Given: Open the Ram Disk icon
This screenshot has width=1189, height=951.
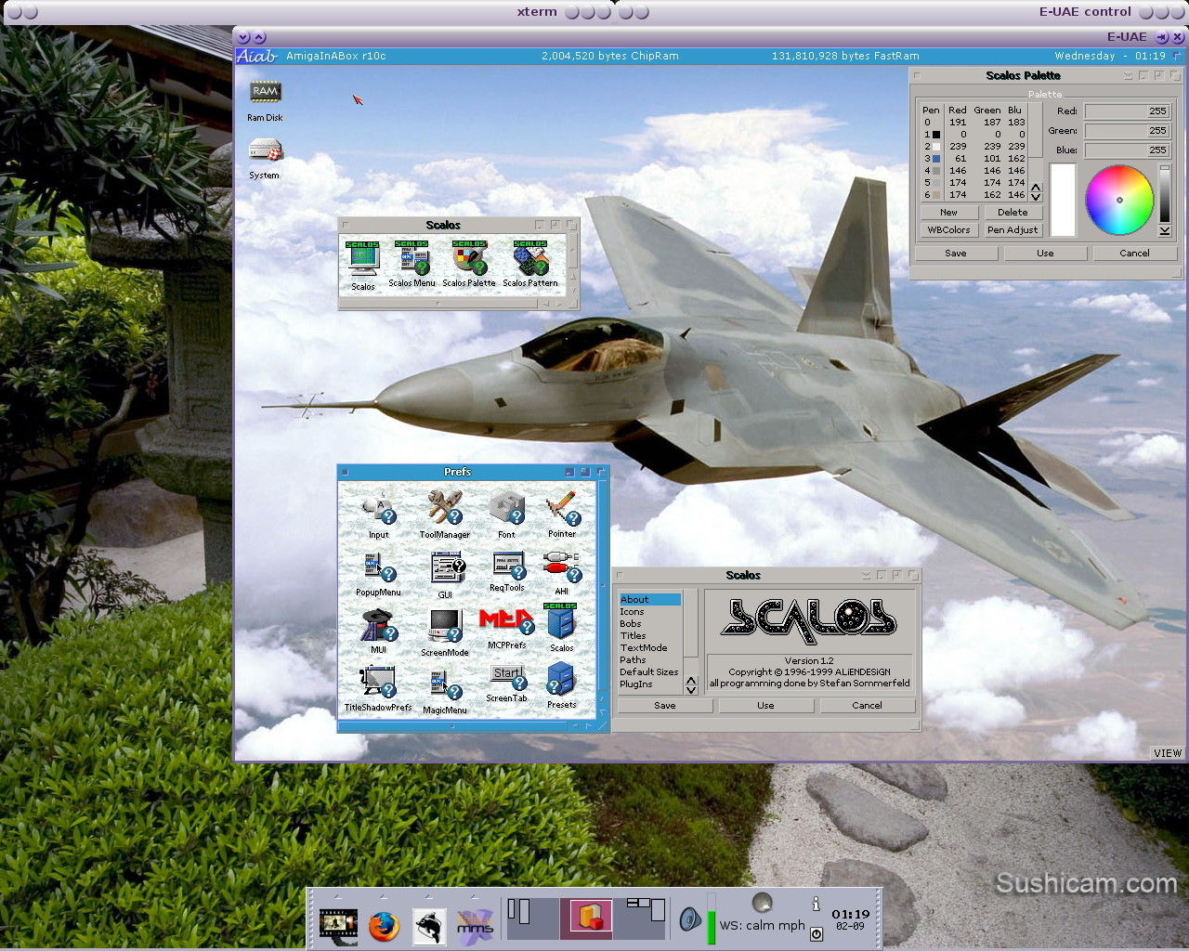Looking at the screenshot, I should click(x=265, y=93).
